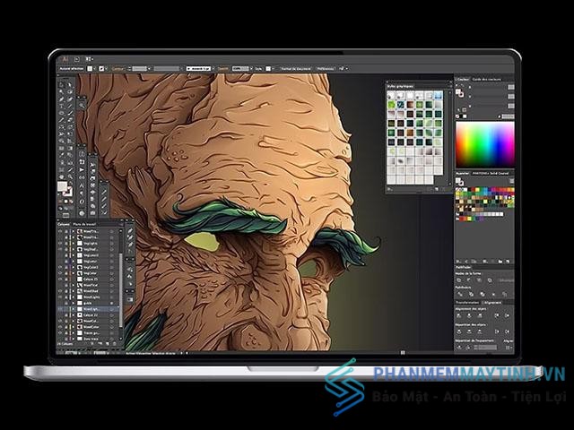
Task: Click the Préférences button
Action: click(326, 69)
